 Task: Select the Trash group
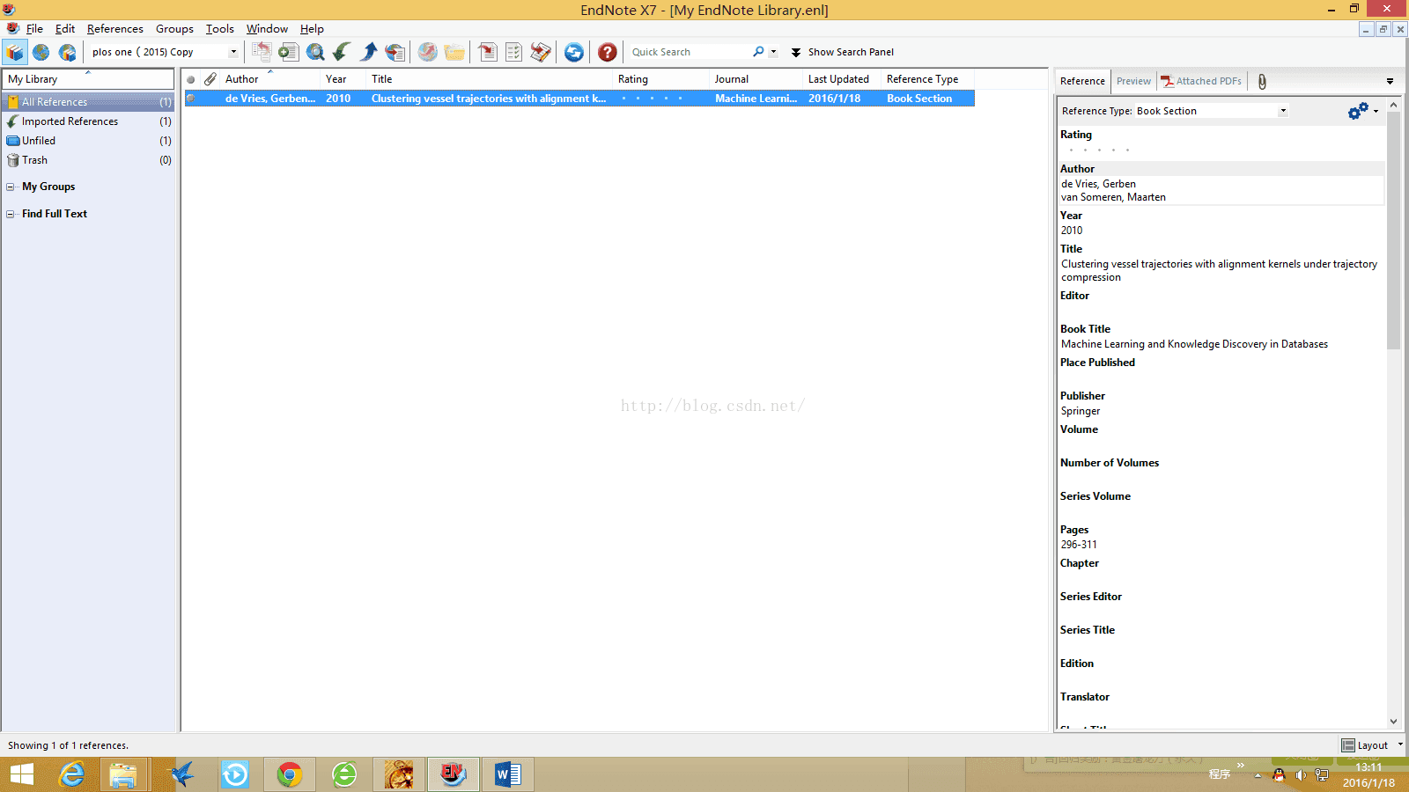tap(89, 160)
